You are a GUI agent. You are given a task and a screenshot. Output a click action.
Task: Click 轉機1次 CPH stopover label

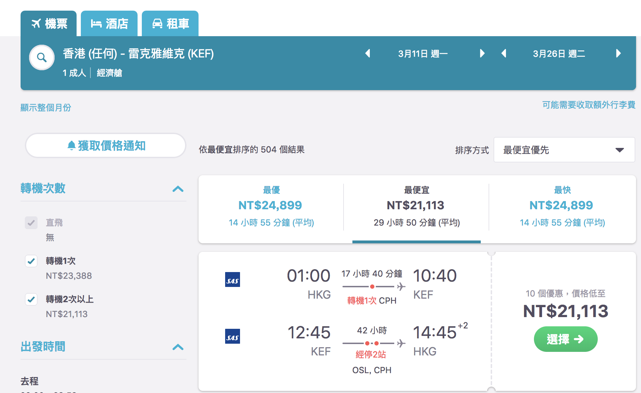(372, 300)
